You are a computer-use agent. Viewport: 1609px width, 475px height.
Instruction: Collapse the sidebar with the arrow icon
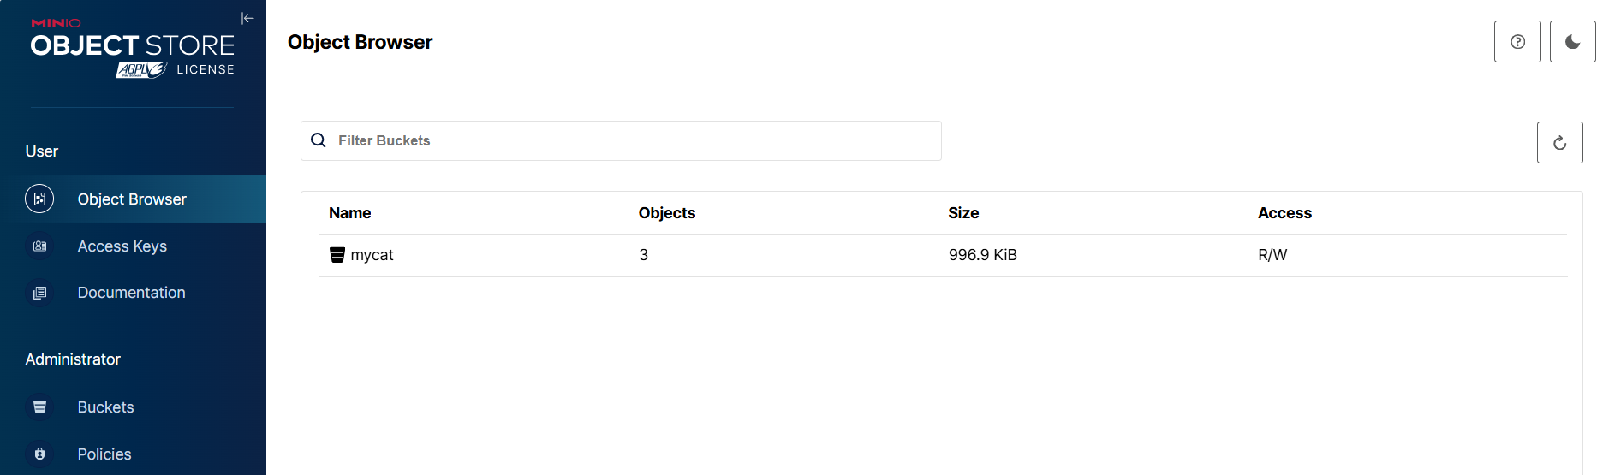pyautogui.click(x=247, y=18)
